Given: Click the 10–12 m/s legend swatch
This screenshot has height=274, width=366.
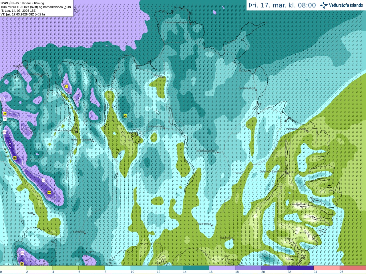Looking at the screenshot, I should click(144, 268).
